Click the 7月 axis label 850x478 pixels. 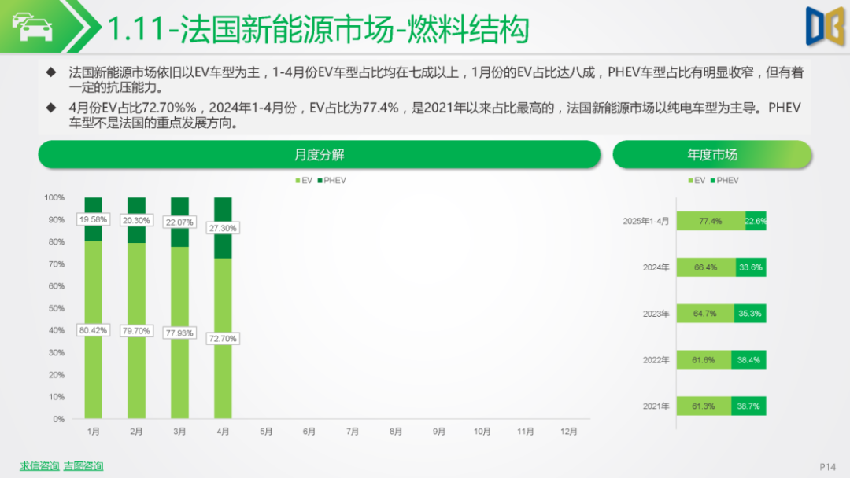coord(353,432)
